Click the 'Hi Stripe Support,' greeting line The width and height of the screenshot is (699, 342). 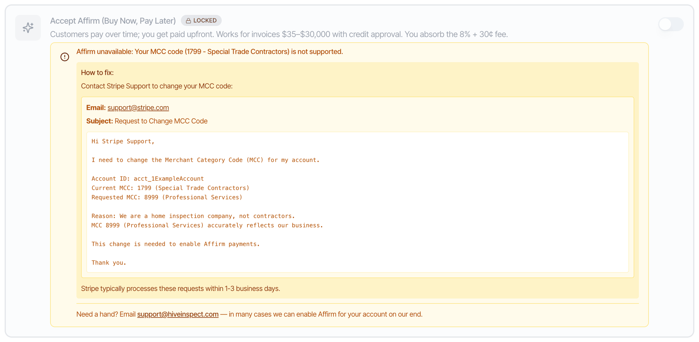click(123, 141)
